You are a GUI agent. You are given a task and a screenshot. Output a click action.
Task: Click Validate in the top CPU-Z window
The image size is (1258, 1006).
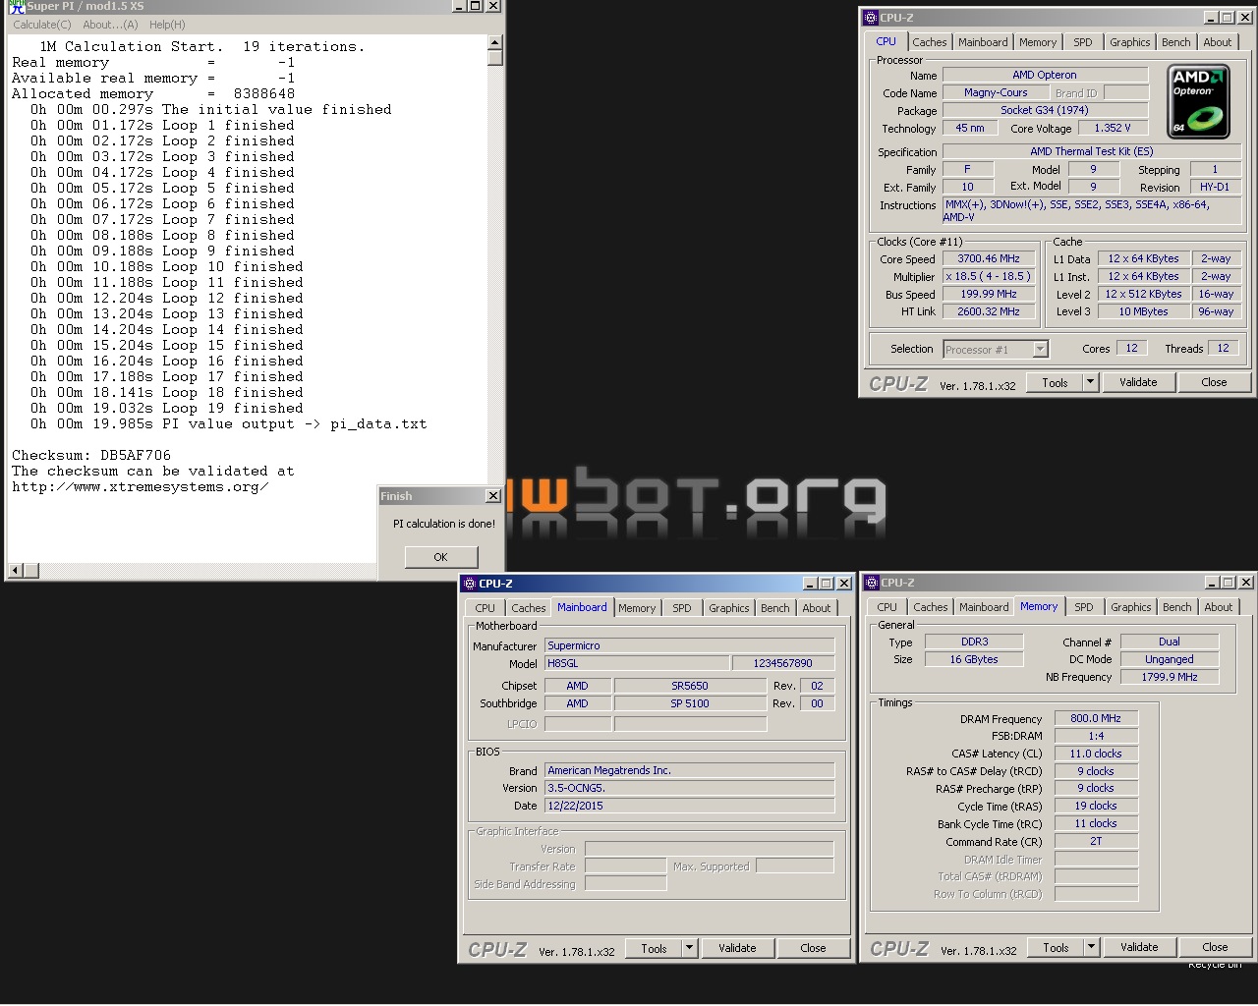[x=1138, y=382]
